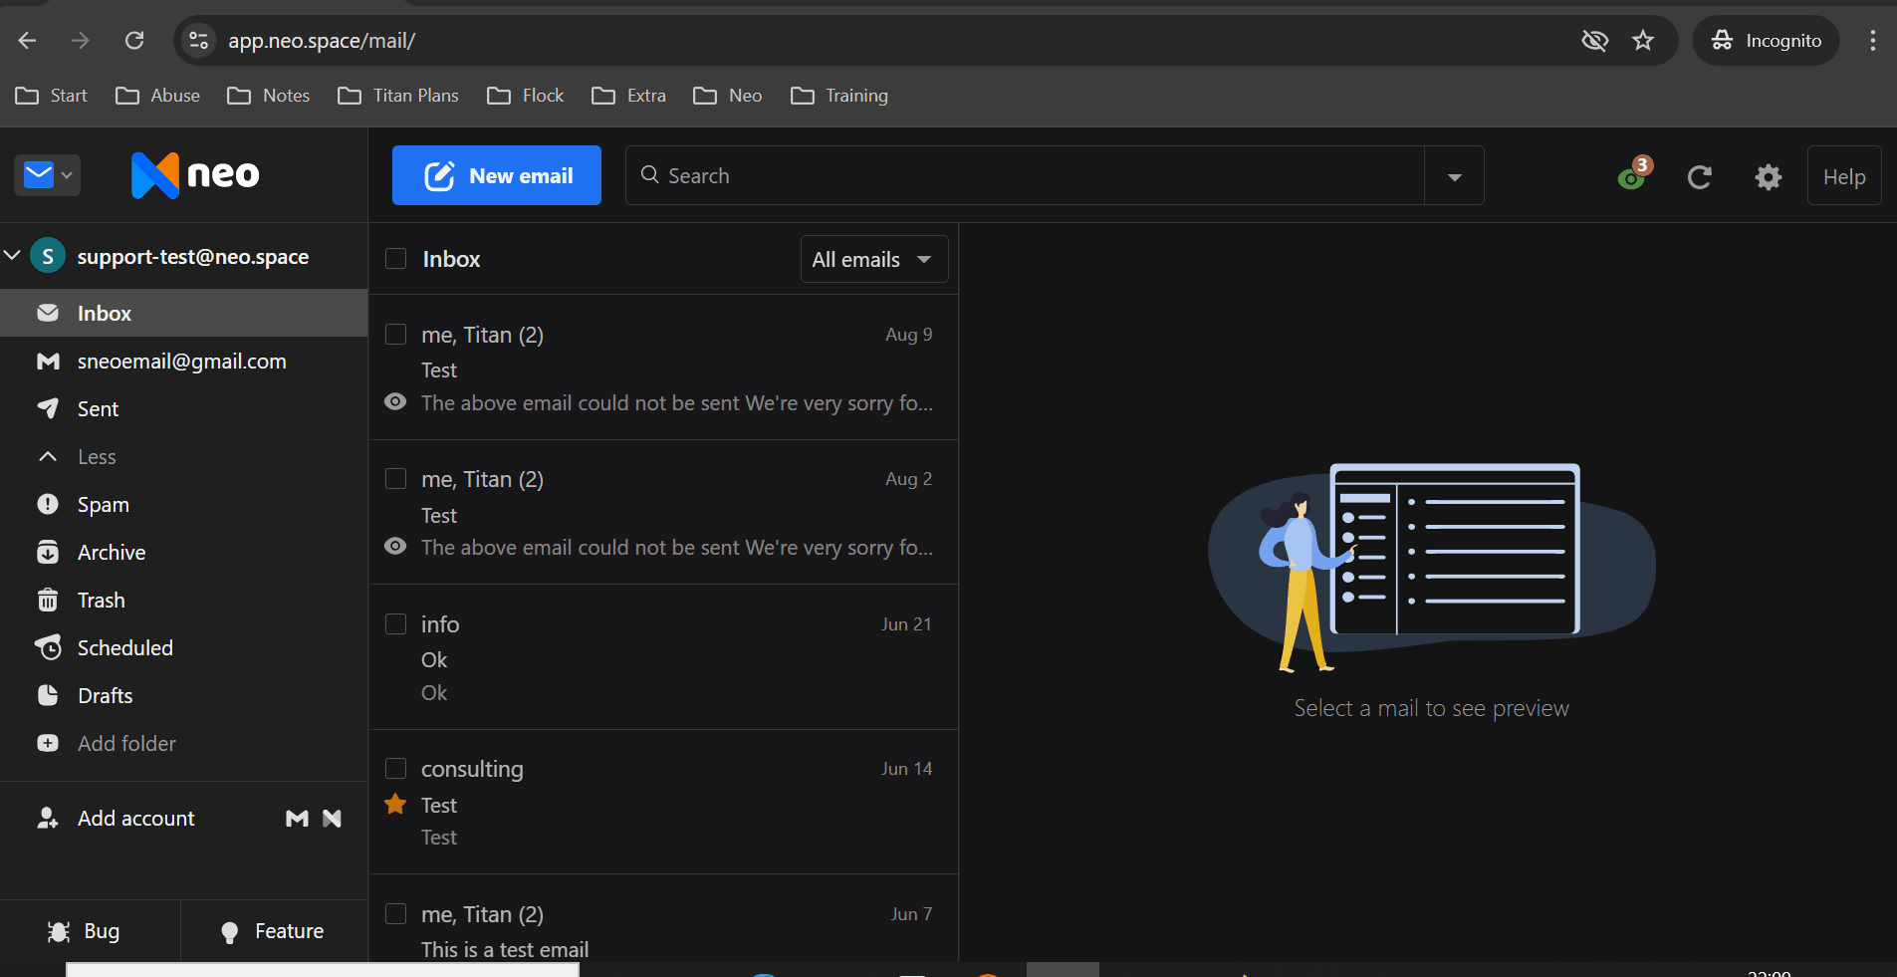The image size is (1897, 977).
Task: Collapse folders using Less
Action: point(97,457)
